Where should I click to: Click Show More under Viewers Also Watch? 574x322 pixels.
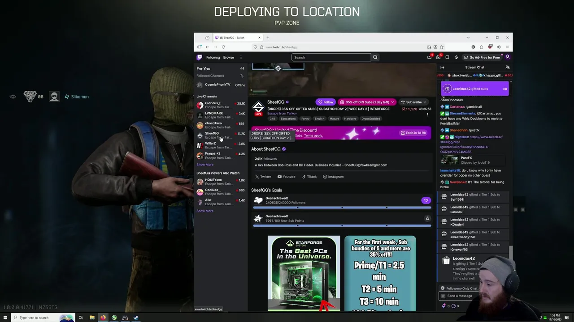205,211
